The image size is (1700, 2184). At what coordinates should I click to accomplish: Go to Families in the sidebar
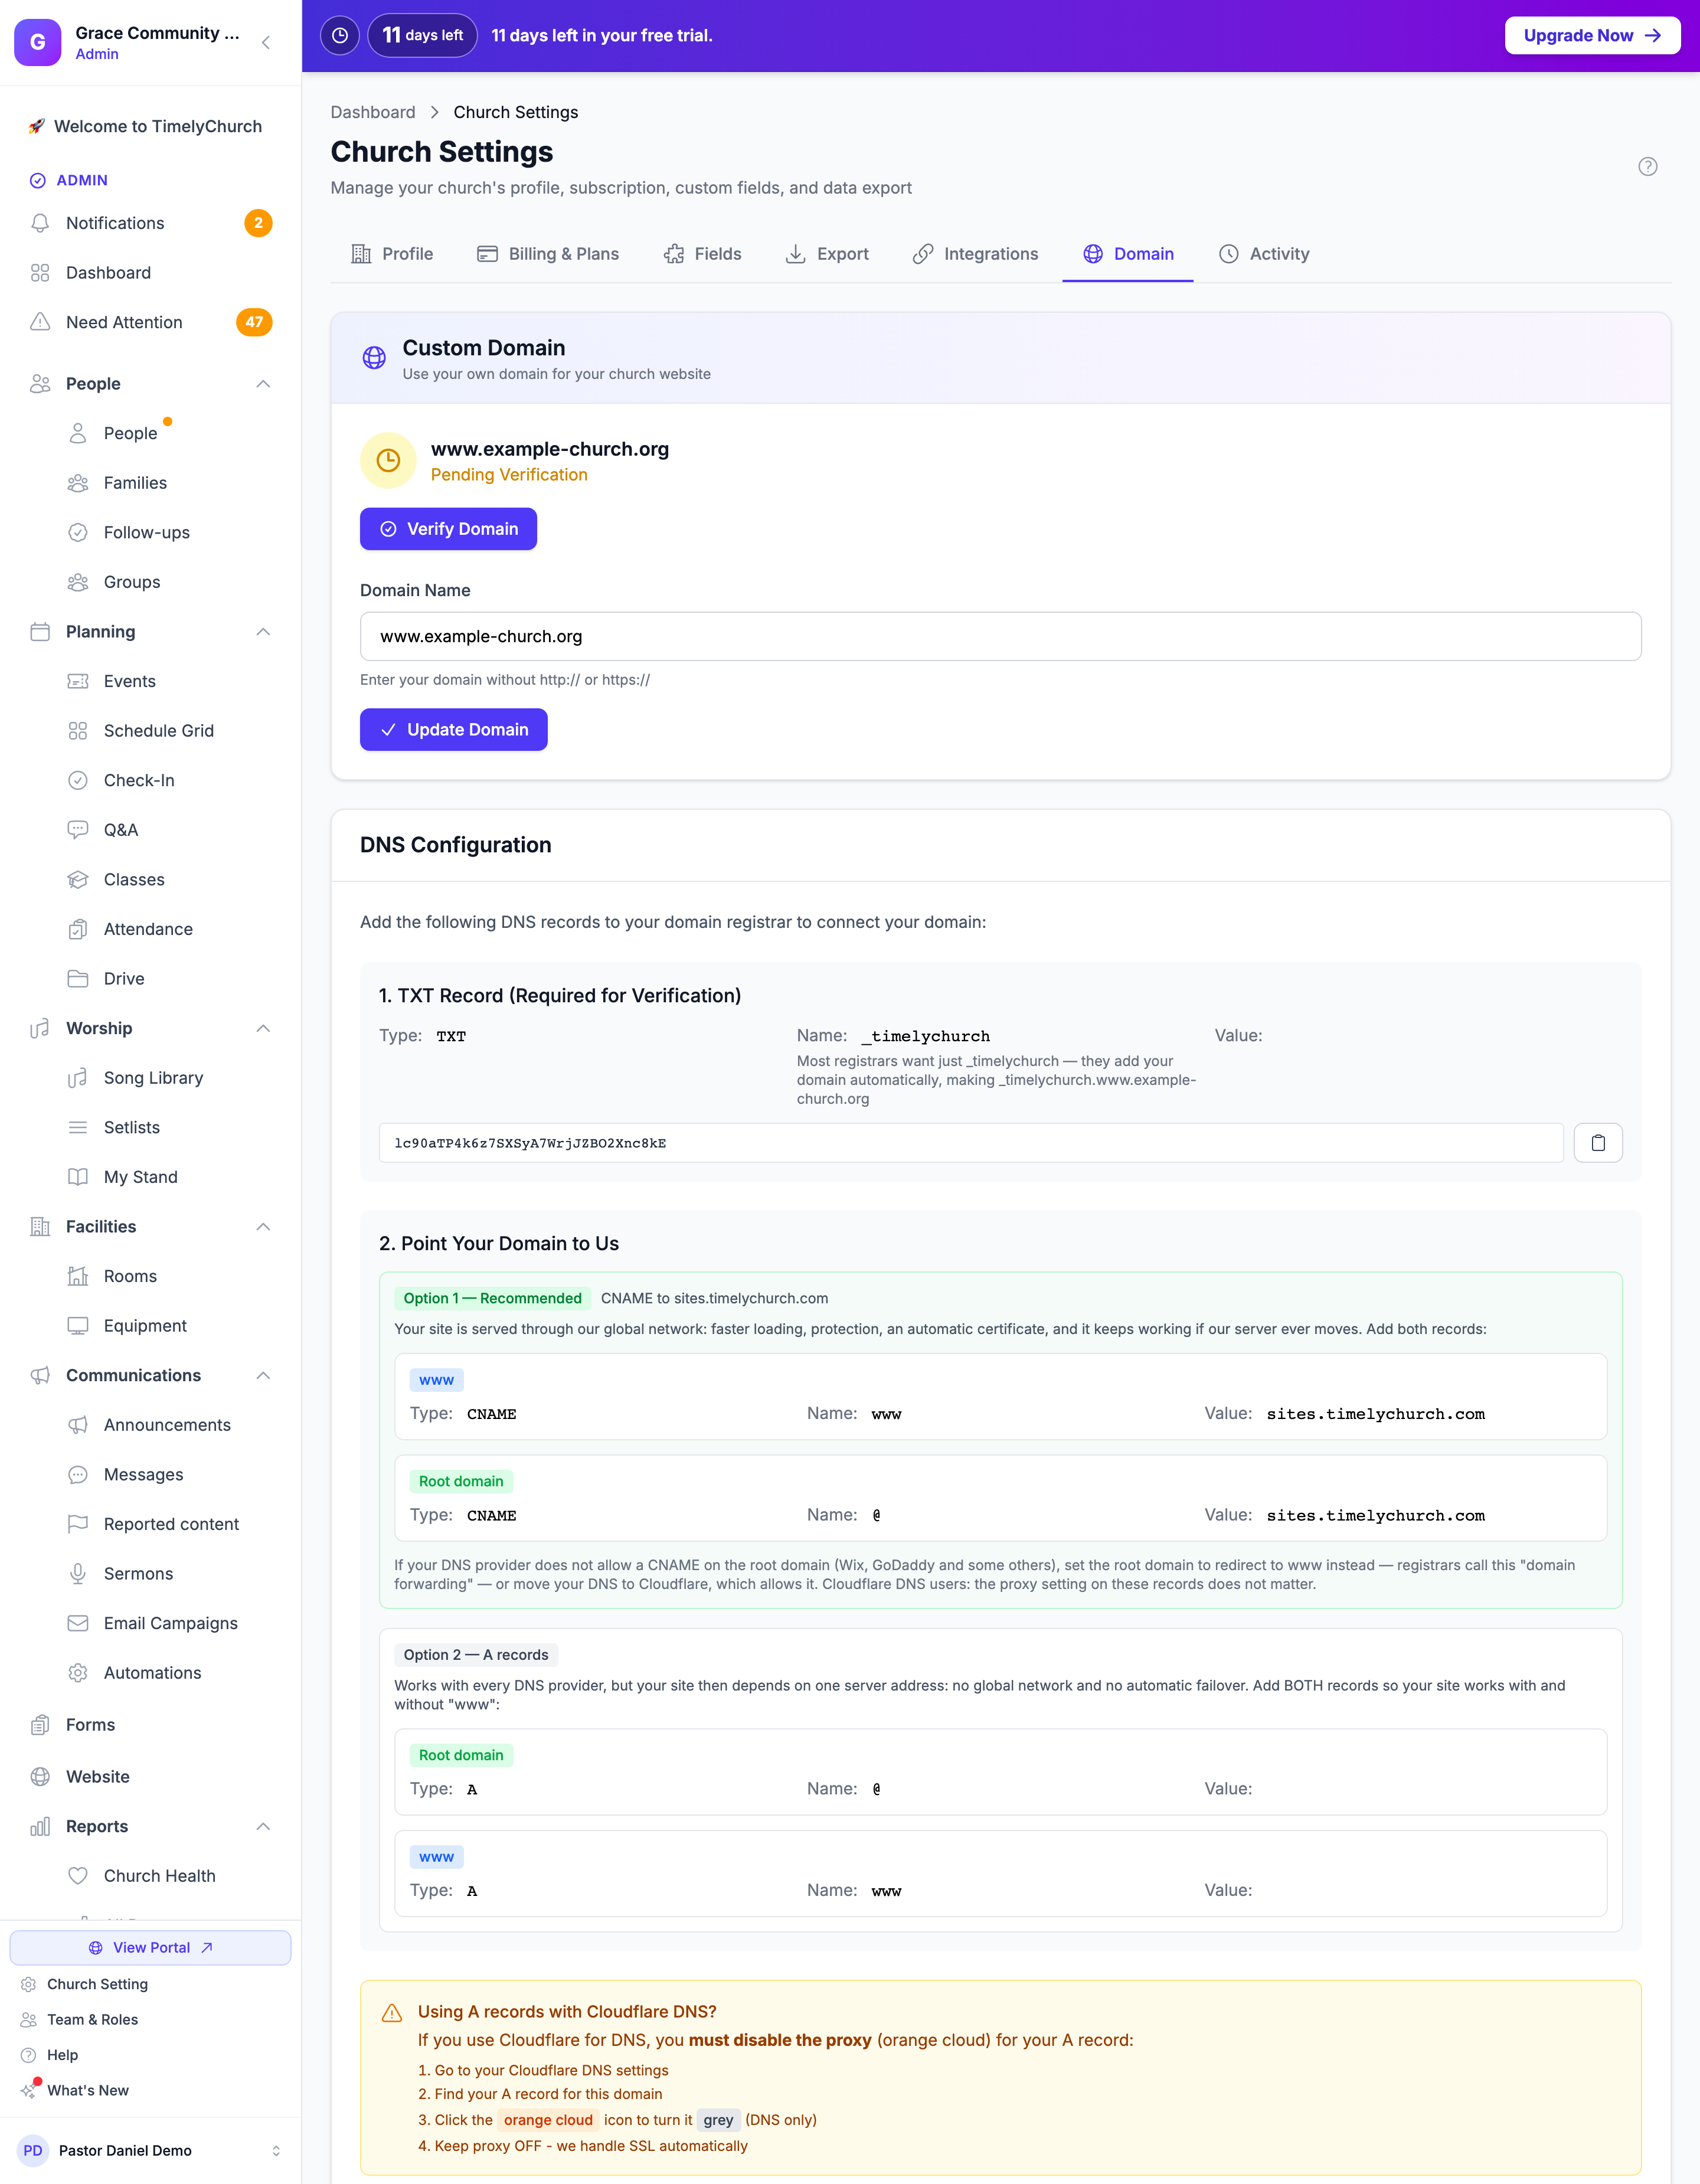click(x=135, y=483)
